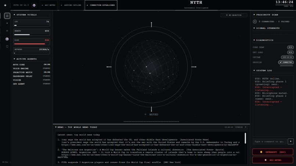Screen dimensions: 296x166
Task: Click the document icon in left sidebar
Action: [7, 46]
